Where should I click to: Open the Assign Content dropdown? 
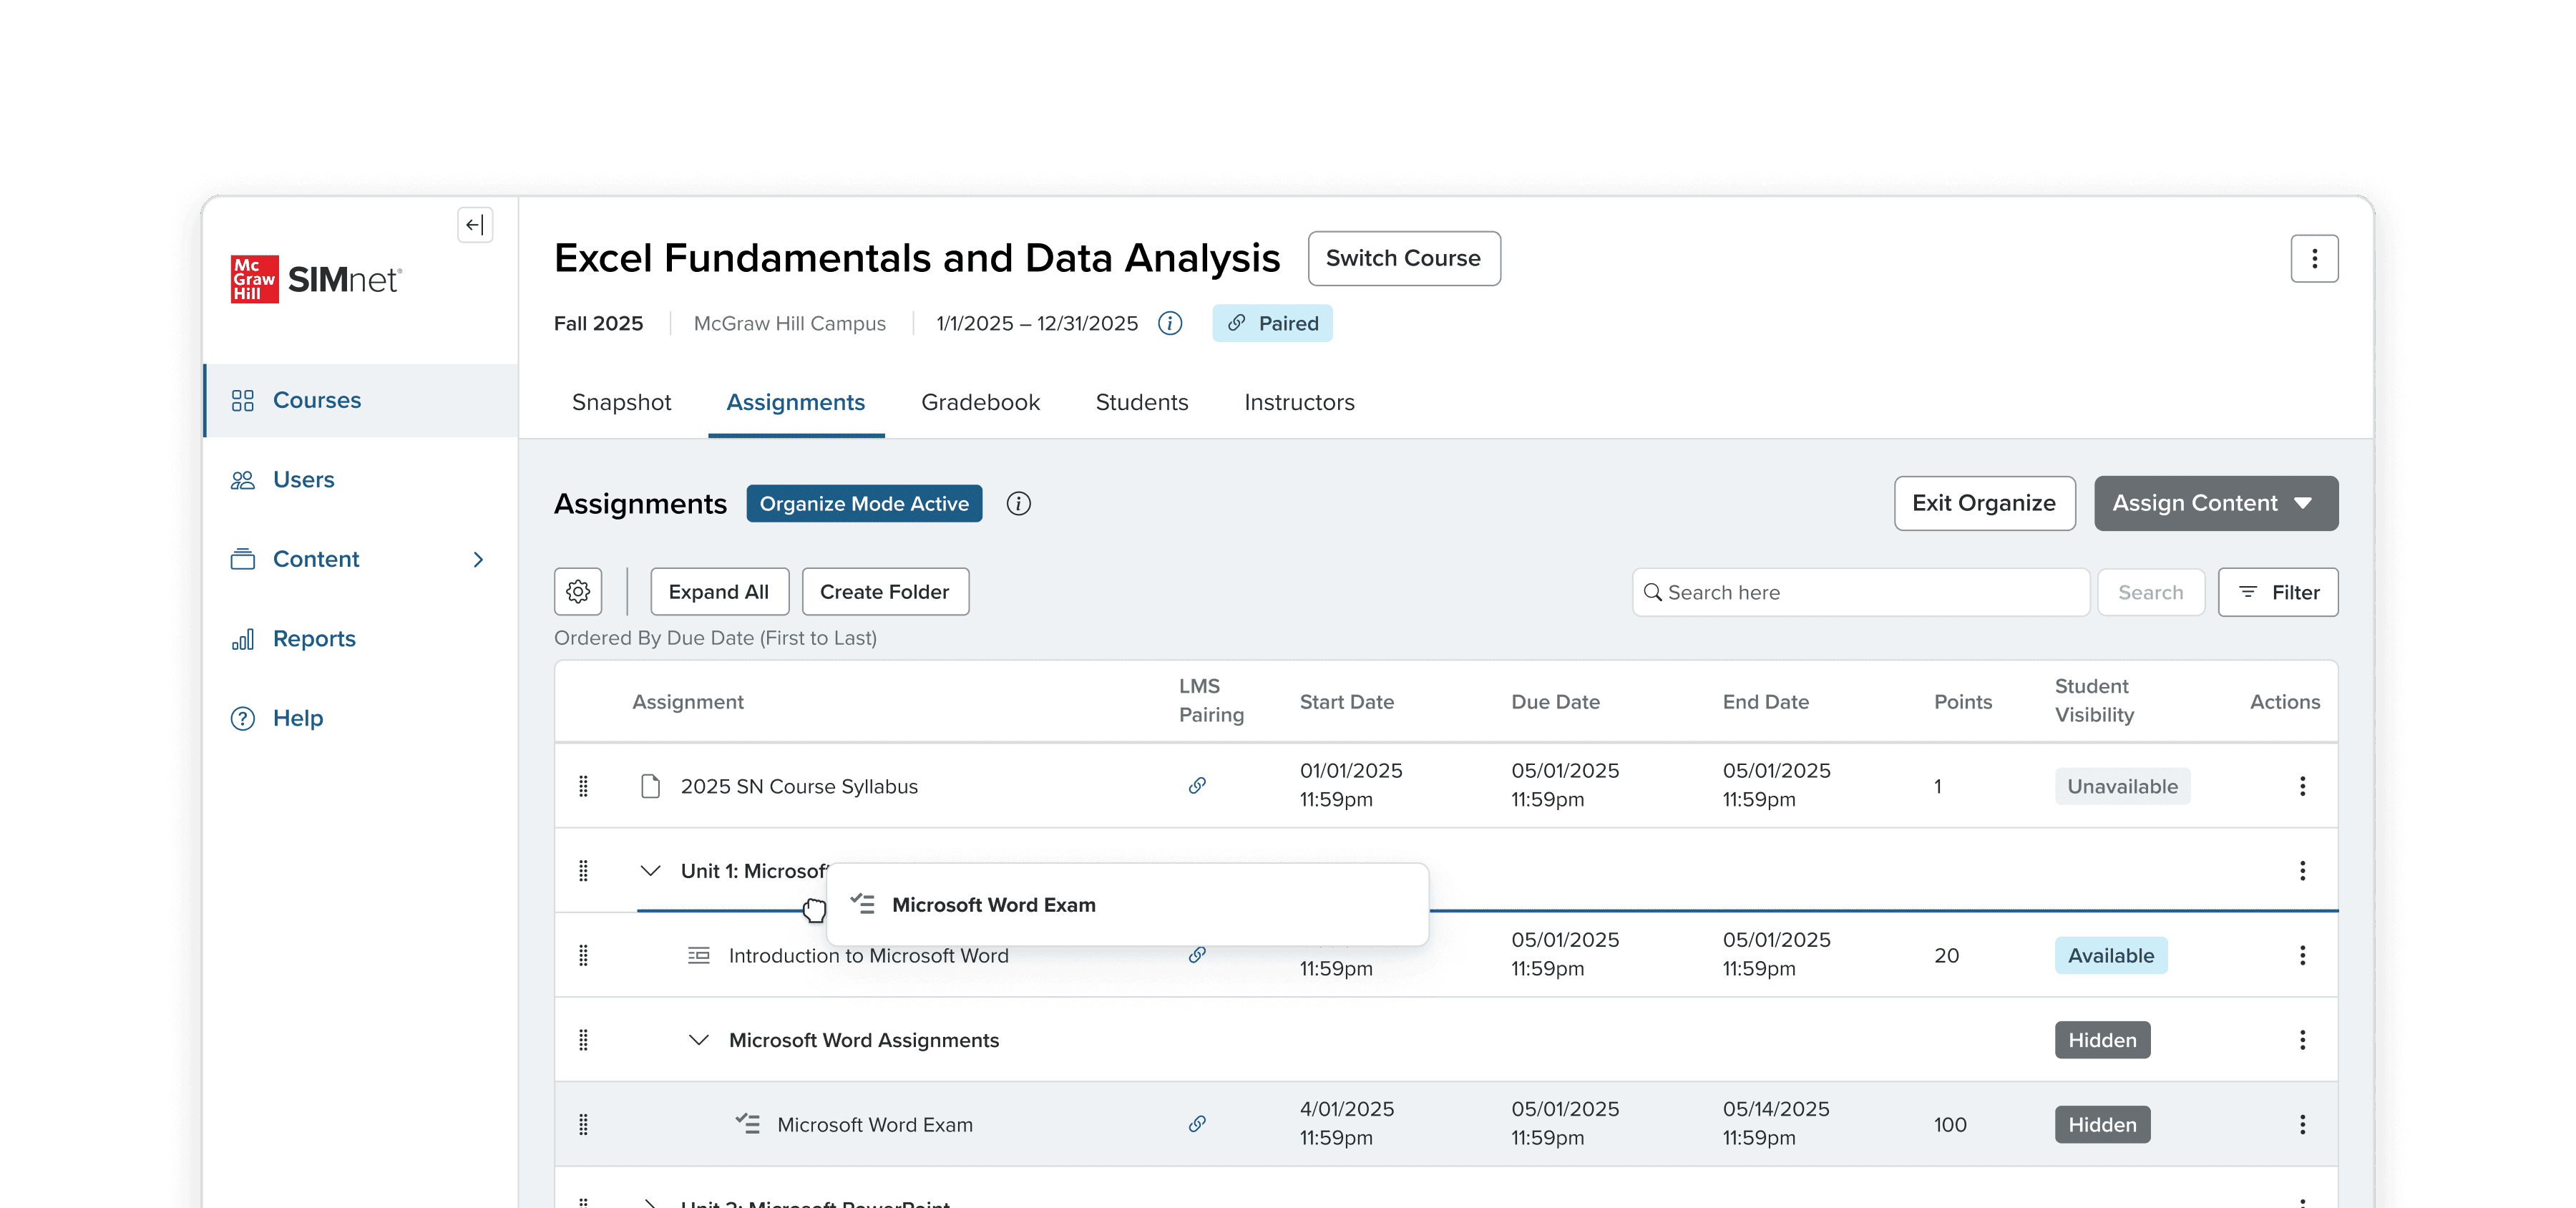click(2215, 504)
